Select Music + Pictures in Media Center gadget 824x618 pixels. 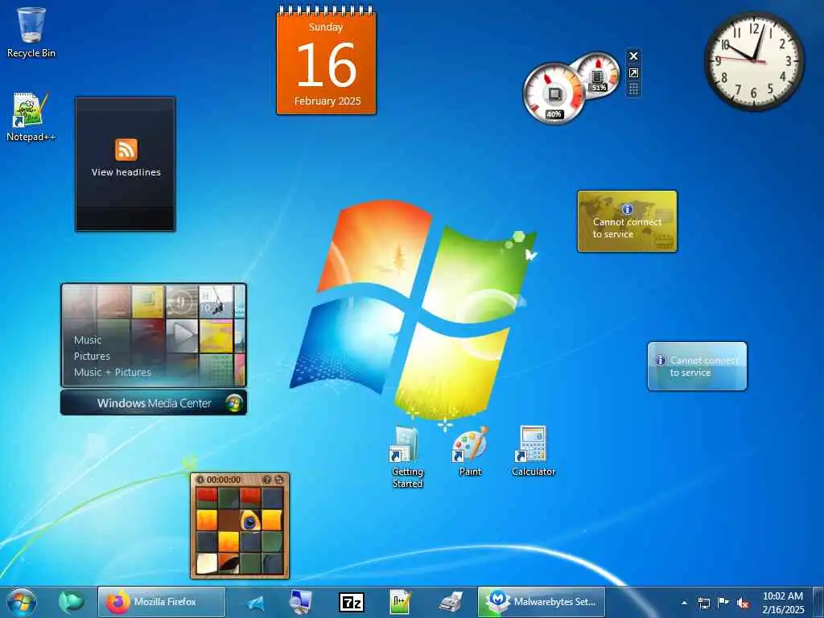click(x=113, y=372)
